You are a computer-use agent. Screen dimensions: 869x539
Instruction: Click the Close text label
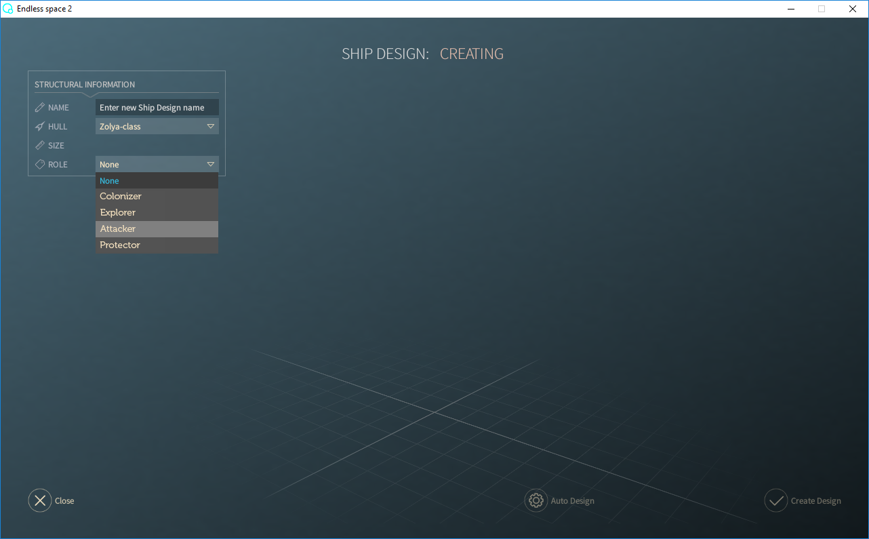pyautogui.click(x=64, y=501)
